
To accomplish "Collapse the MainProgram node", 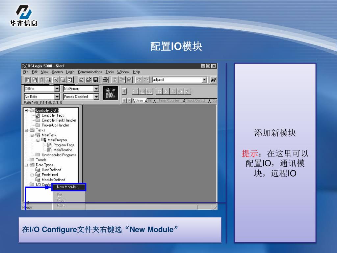I will click(x=38, y=140).
